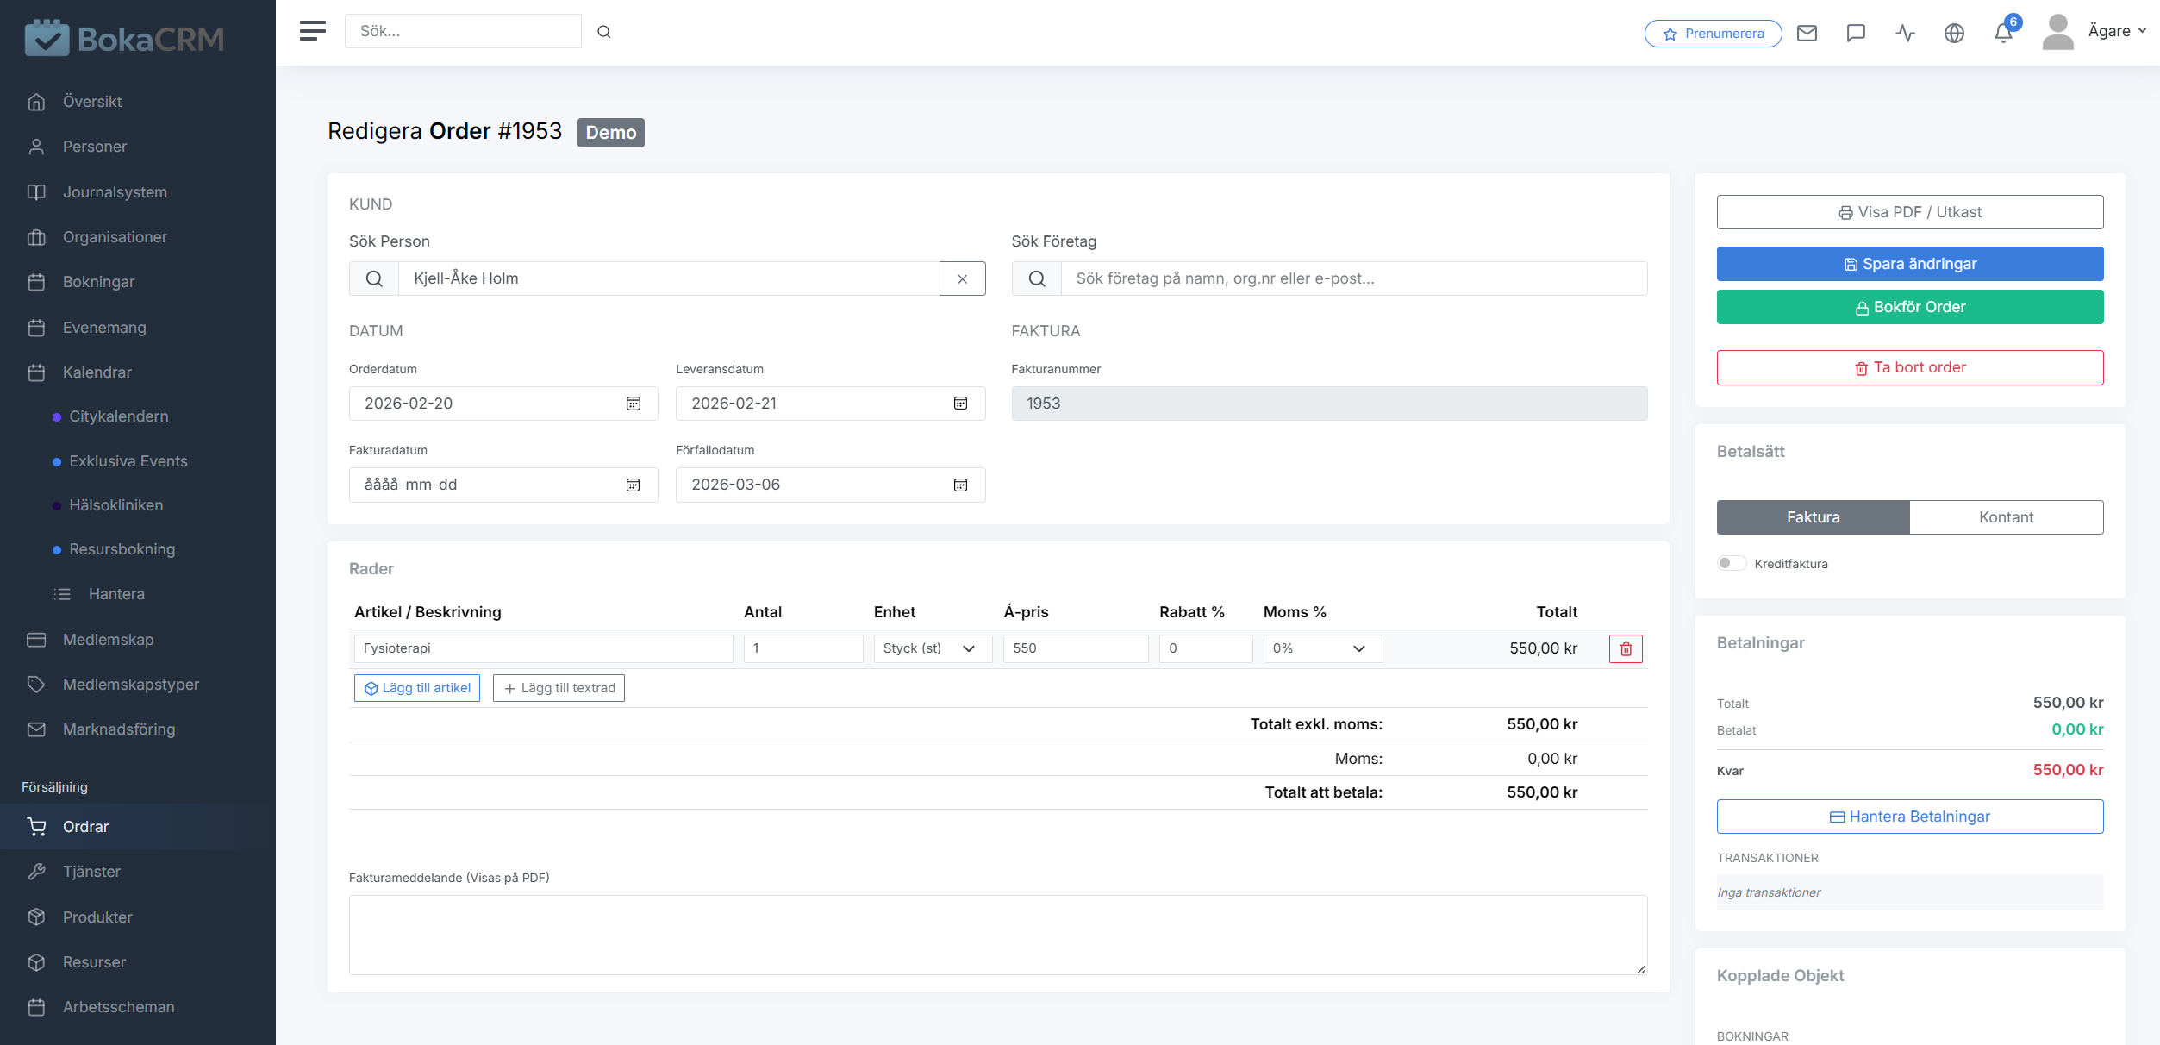Click into the Fakturameddelande text area
Image resolution: width=2160 pixels, height=1045 pixels.
997,935
